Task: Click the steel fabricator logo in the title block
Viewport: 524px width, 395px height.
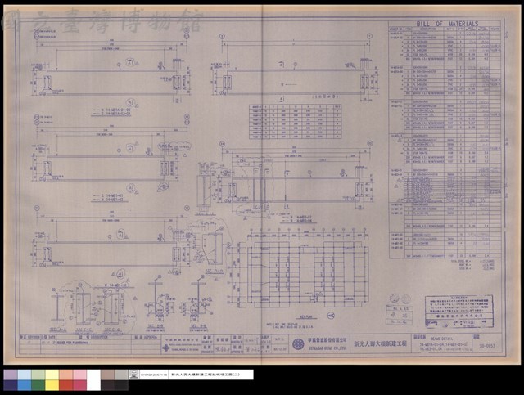Action: click(x=165, y=348)
